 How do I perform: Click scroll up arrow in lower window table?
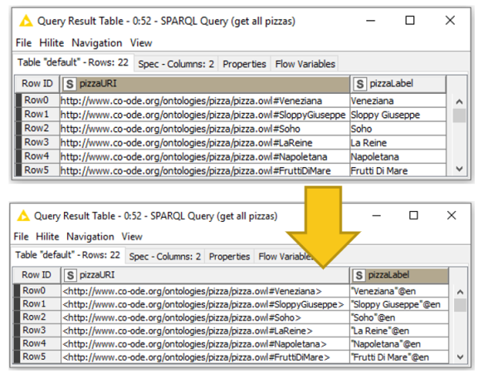pos(460,292)
